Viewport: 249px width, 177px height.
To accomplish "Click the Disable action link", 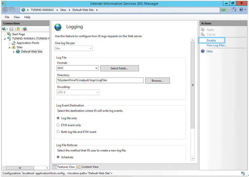I will pos(211,40).
